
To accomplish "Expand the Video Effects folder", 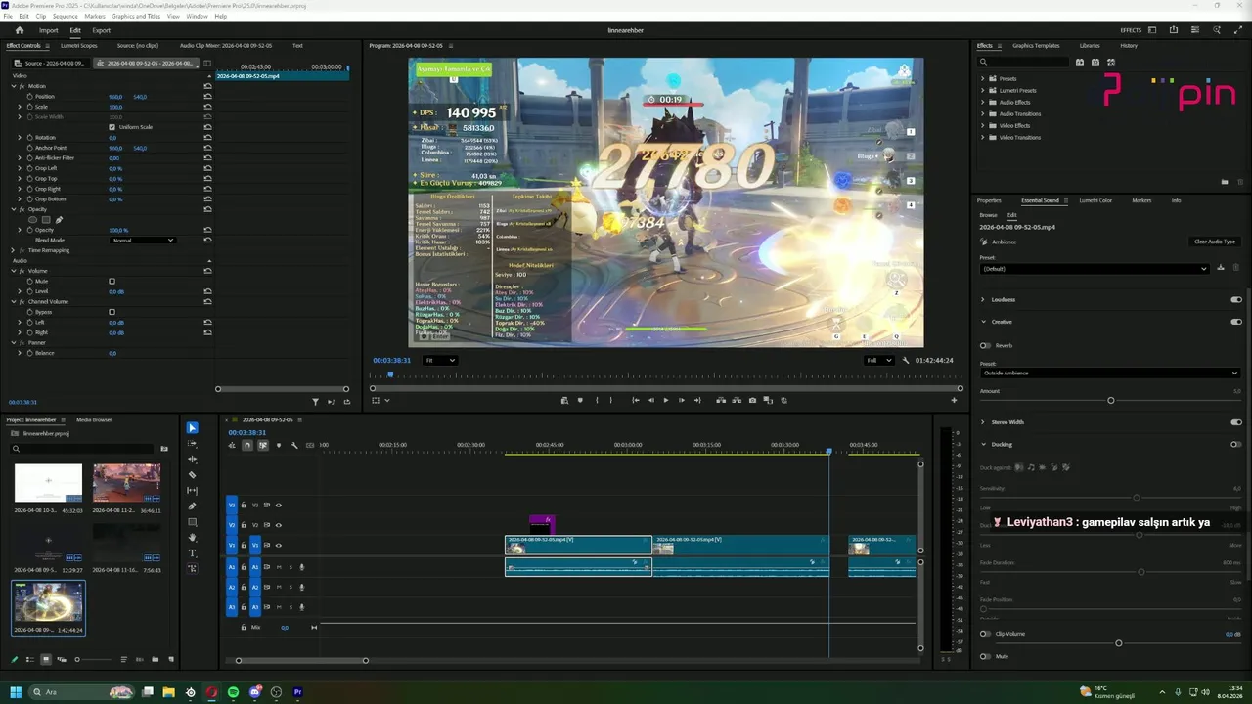I will (x=983, y=125).
